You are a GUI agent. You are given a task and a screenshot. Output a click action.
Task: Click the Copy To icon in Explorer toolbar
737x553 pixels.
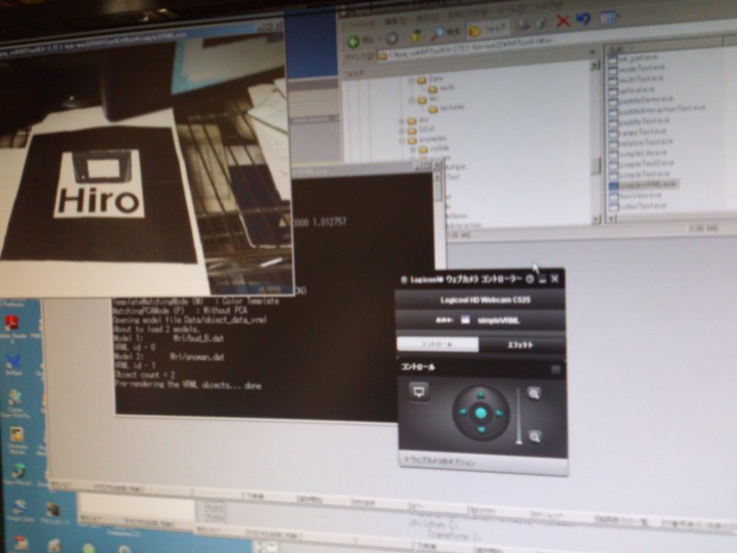pyautogui.click(x=542, y=22)
